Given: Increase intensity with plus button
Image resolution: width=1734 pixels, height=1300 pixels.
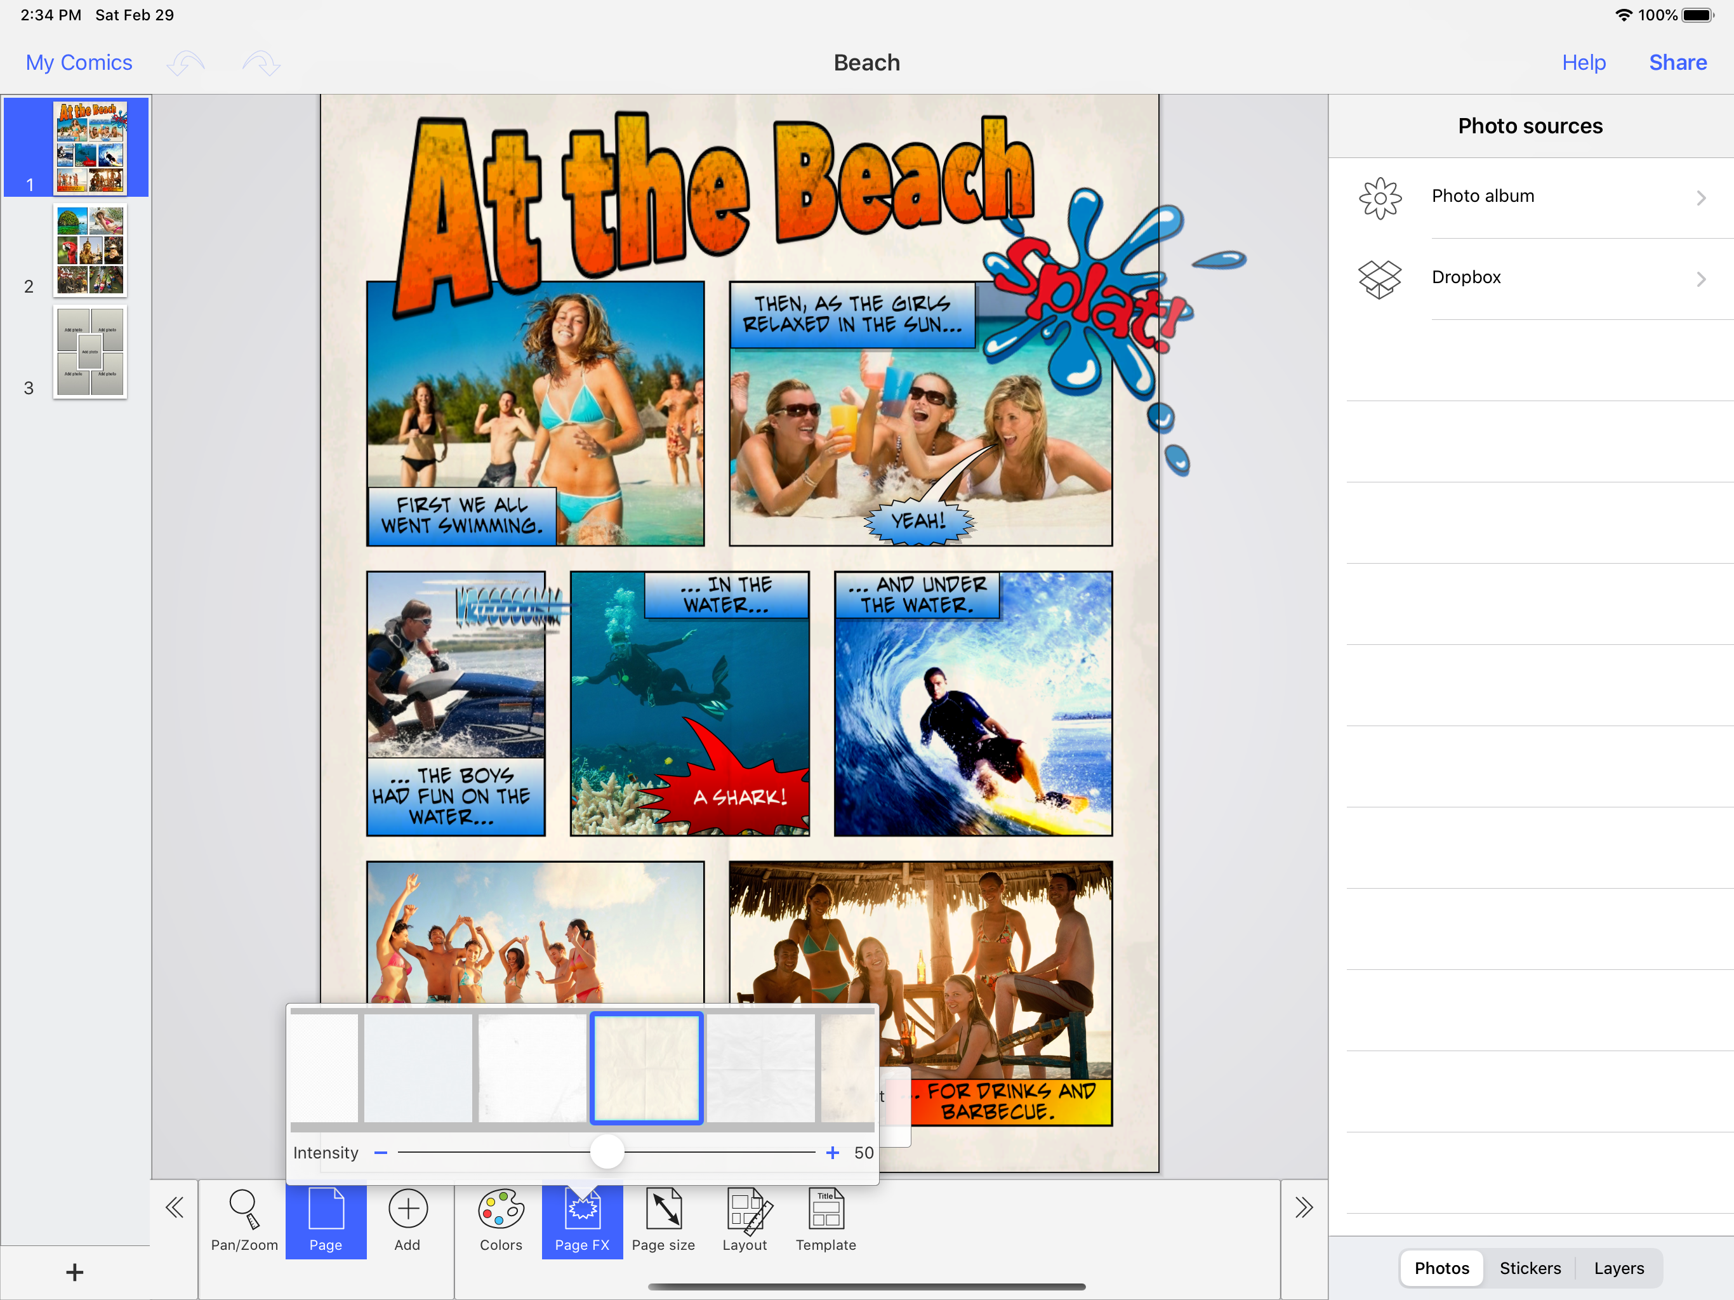Looking at the screenshot, I should click(x=833, y=1153).
